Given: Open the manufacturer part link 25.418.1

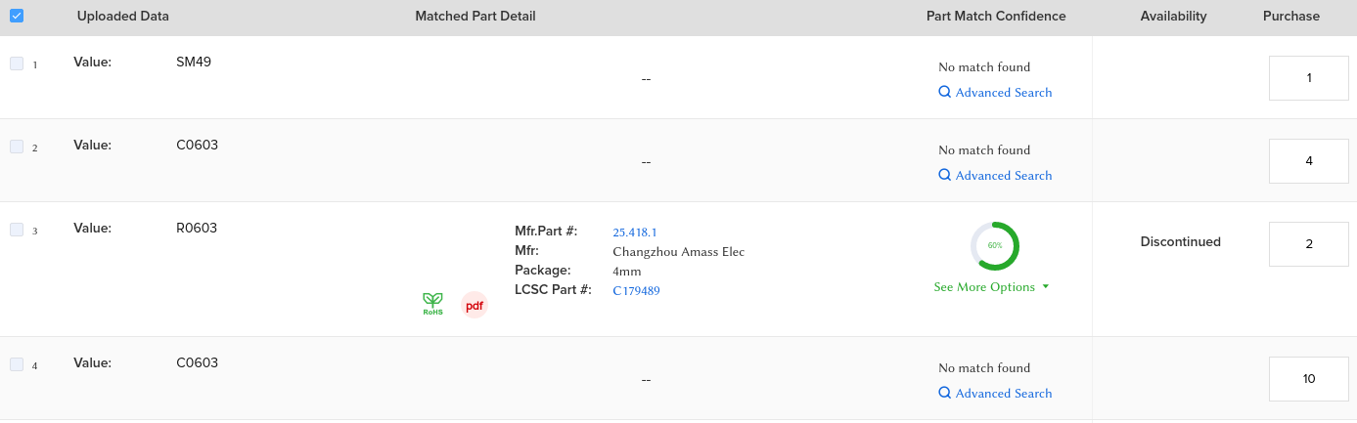Looking at the screenshot, I should (634, 233).
